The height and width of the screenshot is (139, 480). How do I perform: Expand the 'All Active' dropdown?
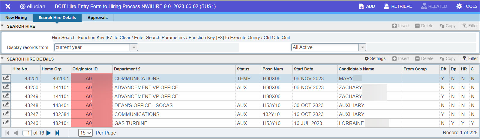pos(362,47)
